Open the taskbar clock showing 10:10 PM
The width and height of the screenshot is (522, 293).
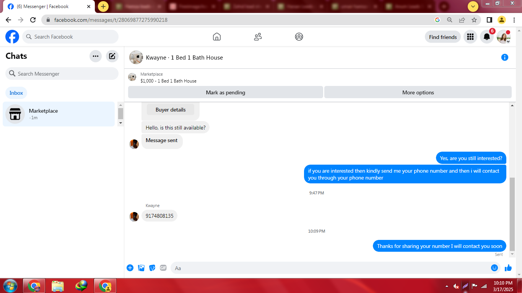(503, 286)
